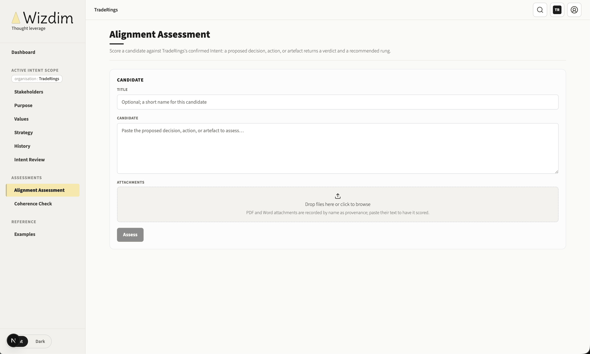Screen dimensions: 590x354
Task: Open the user account profile icon
Action: [x=574, y=10]
